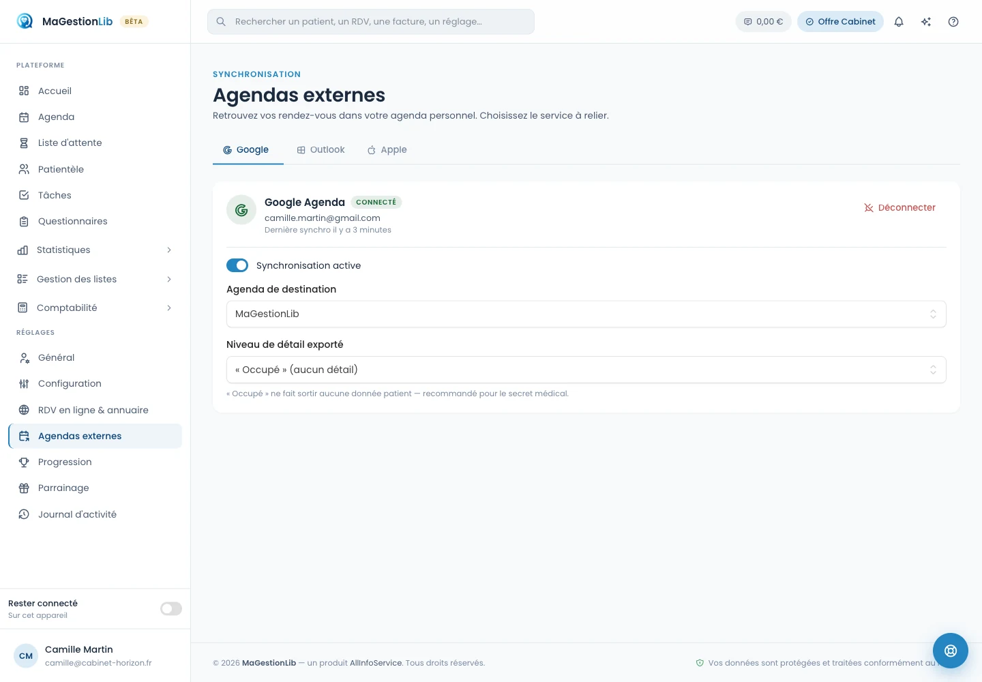
Task: Click the 0,00 € balance pill
Action: point(763,22)
